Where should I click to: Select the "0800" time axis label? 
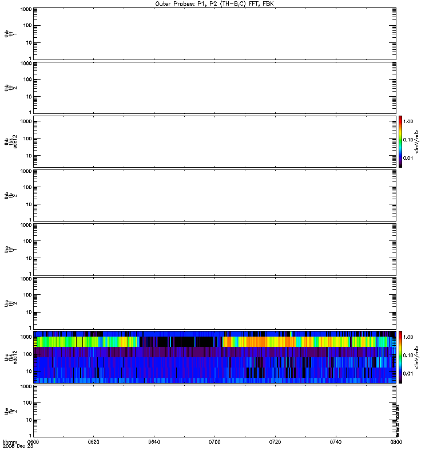tap(396, 441)
